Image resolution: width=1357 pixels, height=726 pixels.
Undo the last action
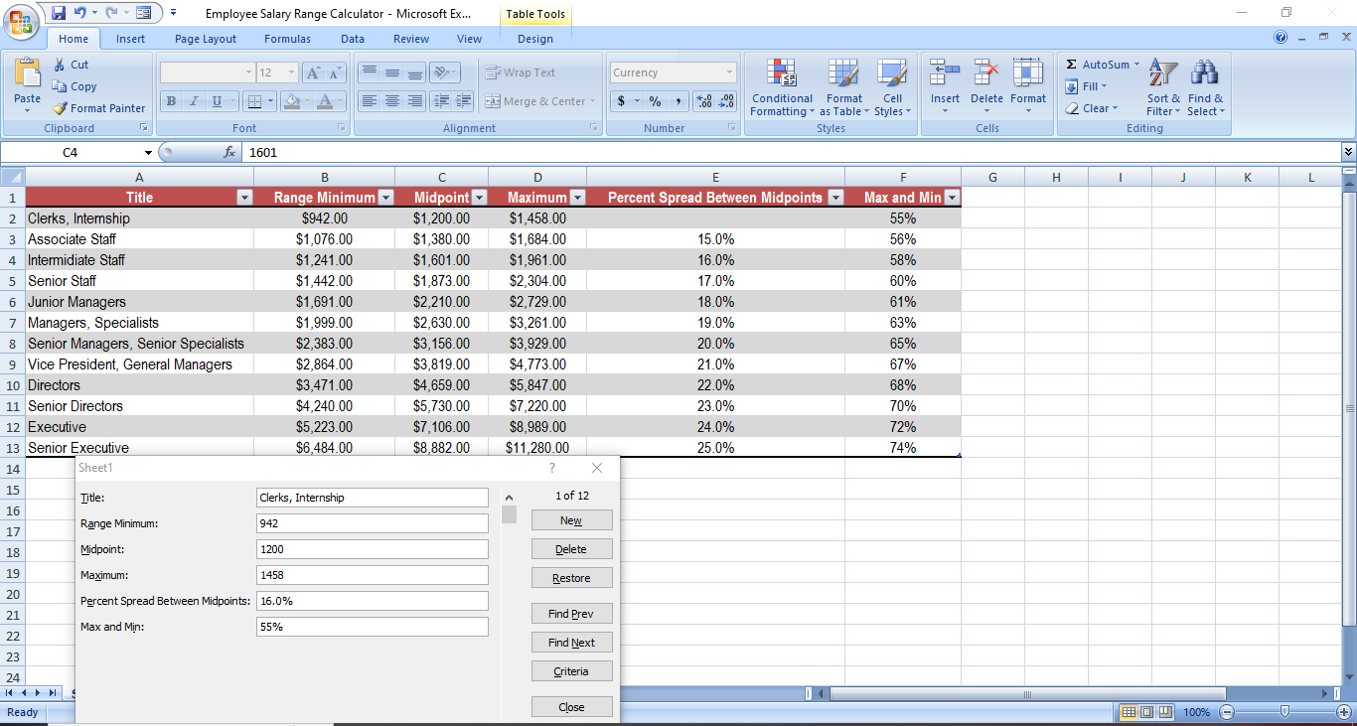(81, 13)
